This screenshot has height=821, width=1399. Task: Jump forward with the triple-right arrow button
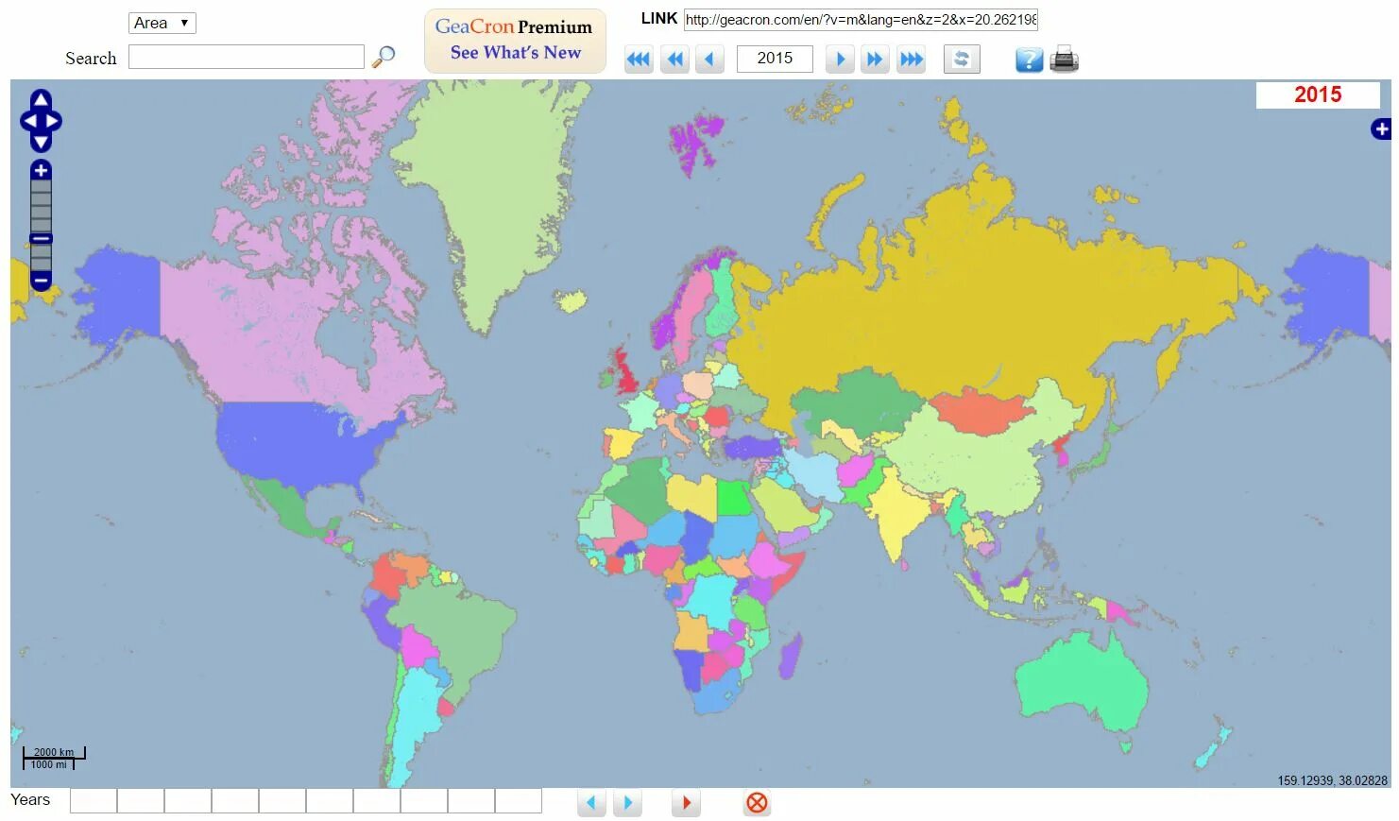pos(912,60)
